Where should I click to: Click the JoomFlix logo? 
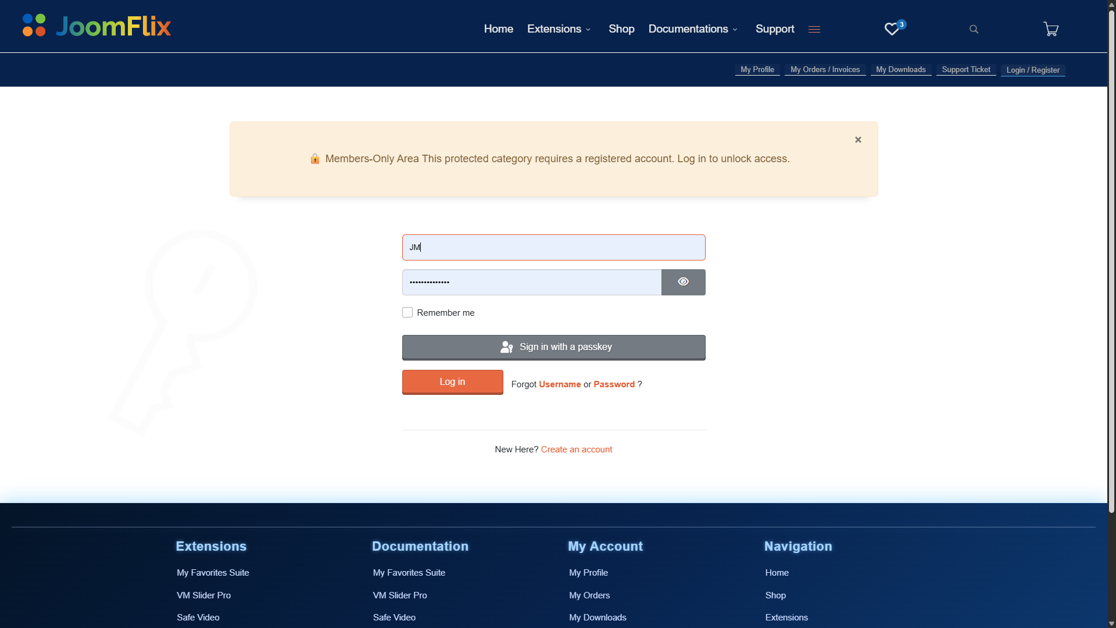96,26
